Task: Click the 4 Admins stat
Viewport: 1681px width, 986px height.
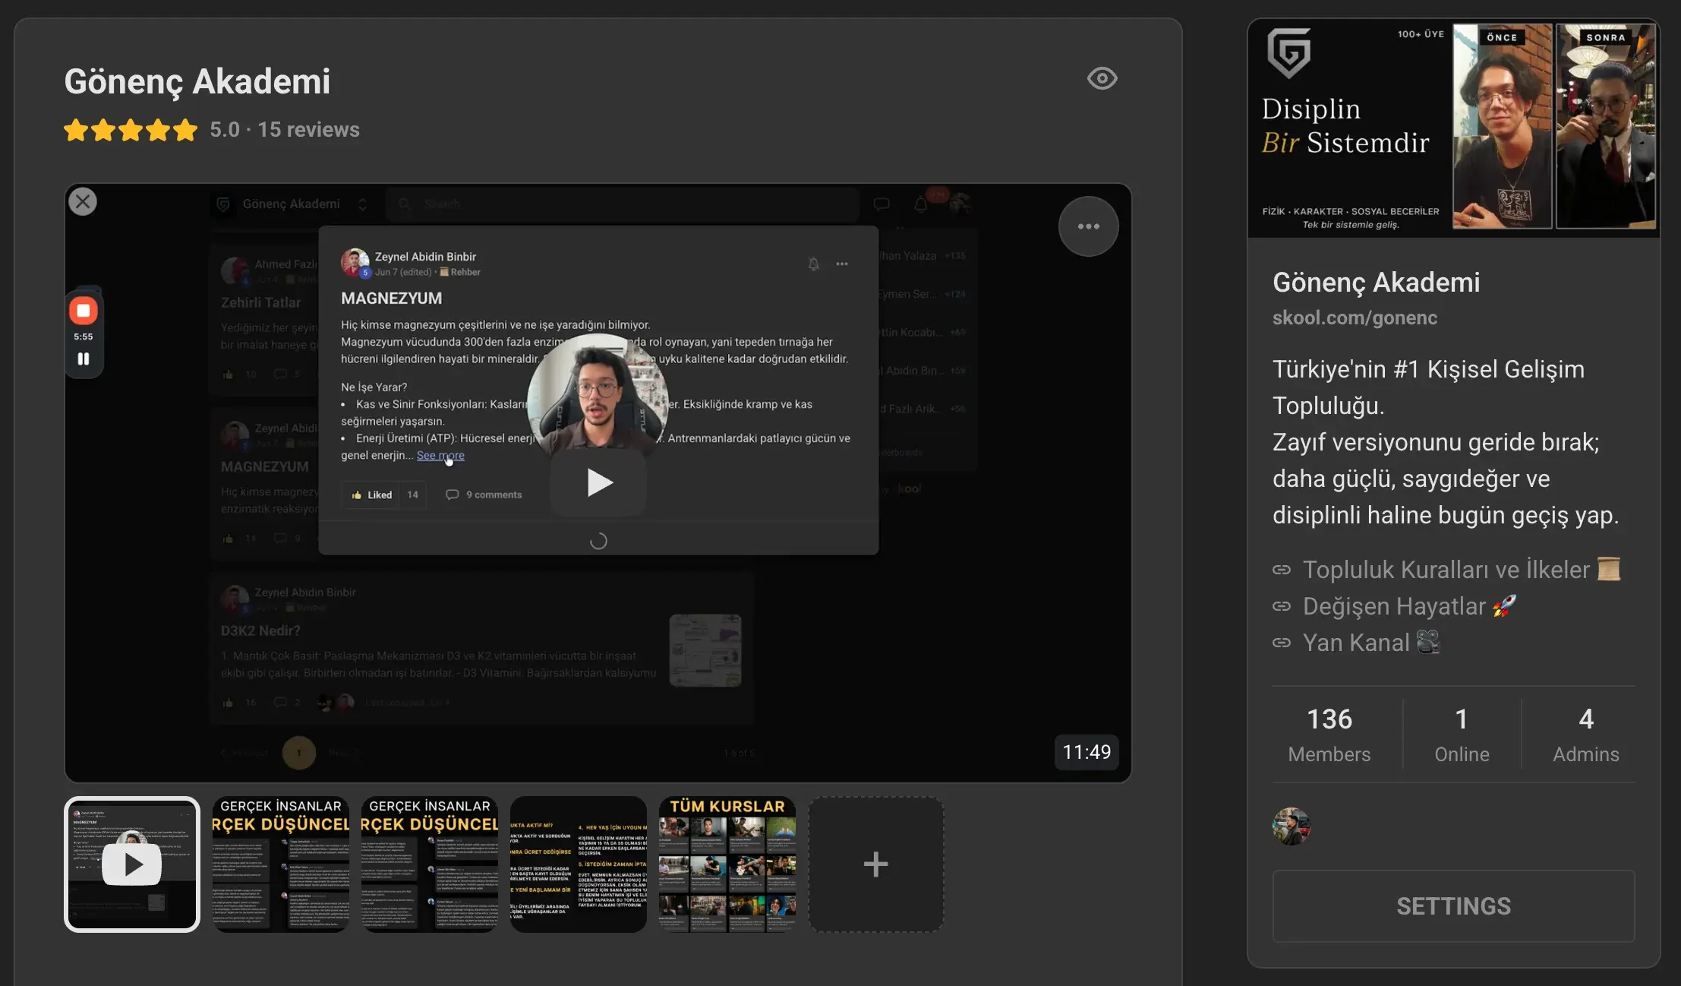Action: 1585,735
